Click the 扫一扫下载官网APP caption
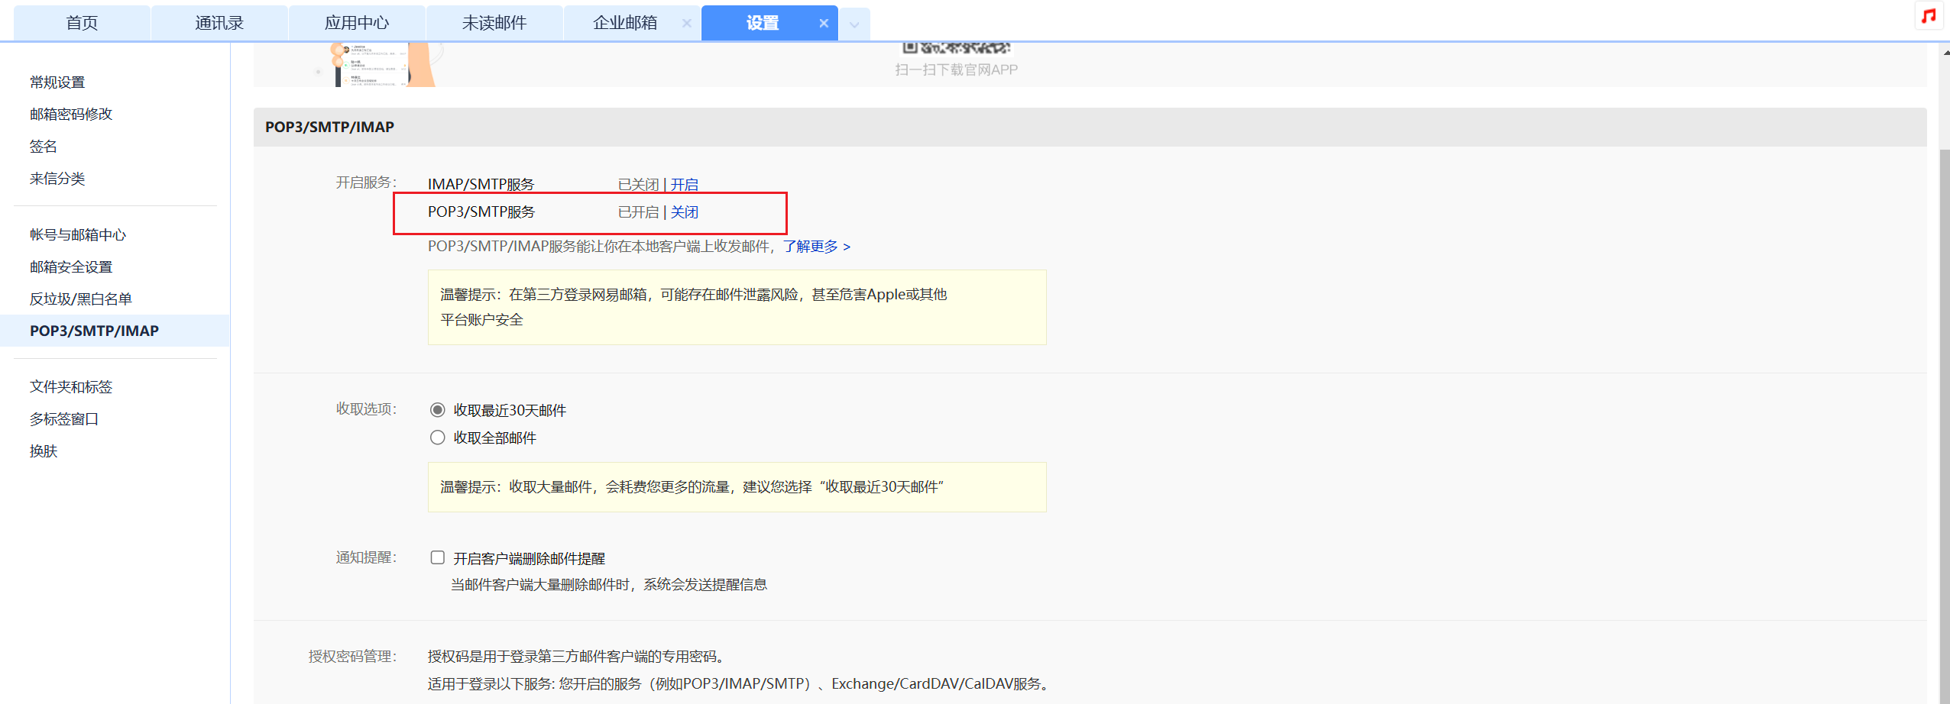This screenshot has height=704, width=1950. point(957,69)
